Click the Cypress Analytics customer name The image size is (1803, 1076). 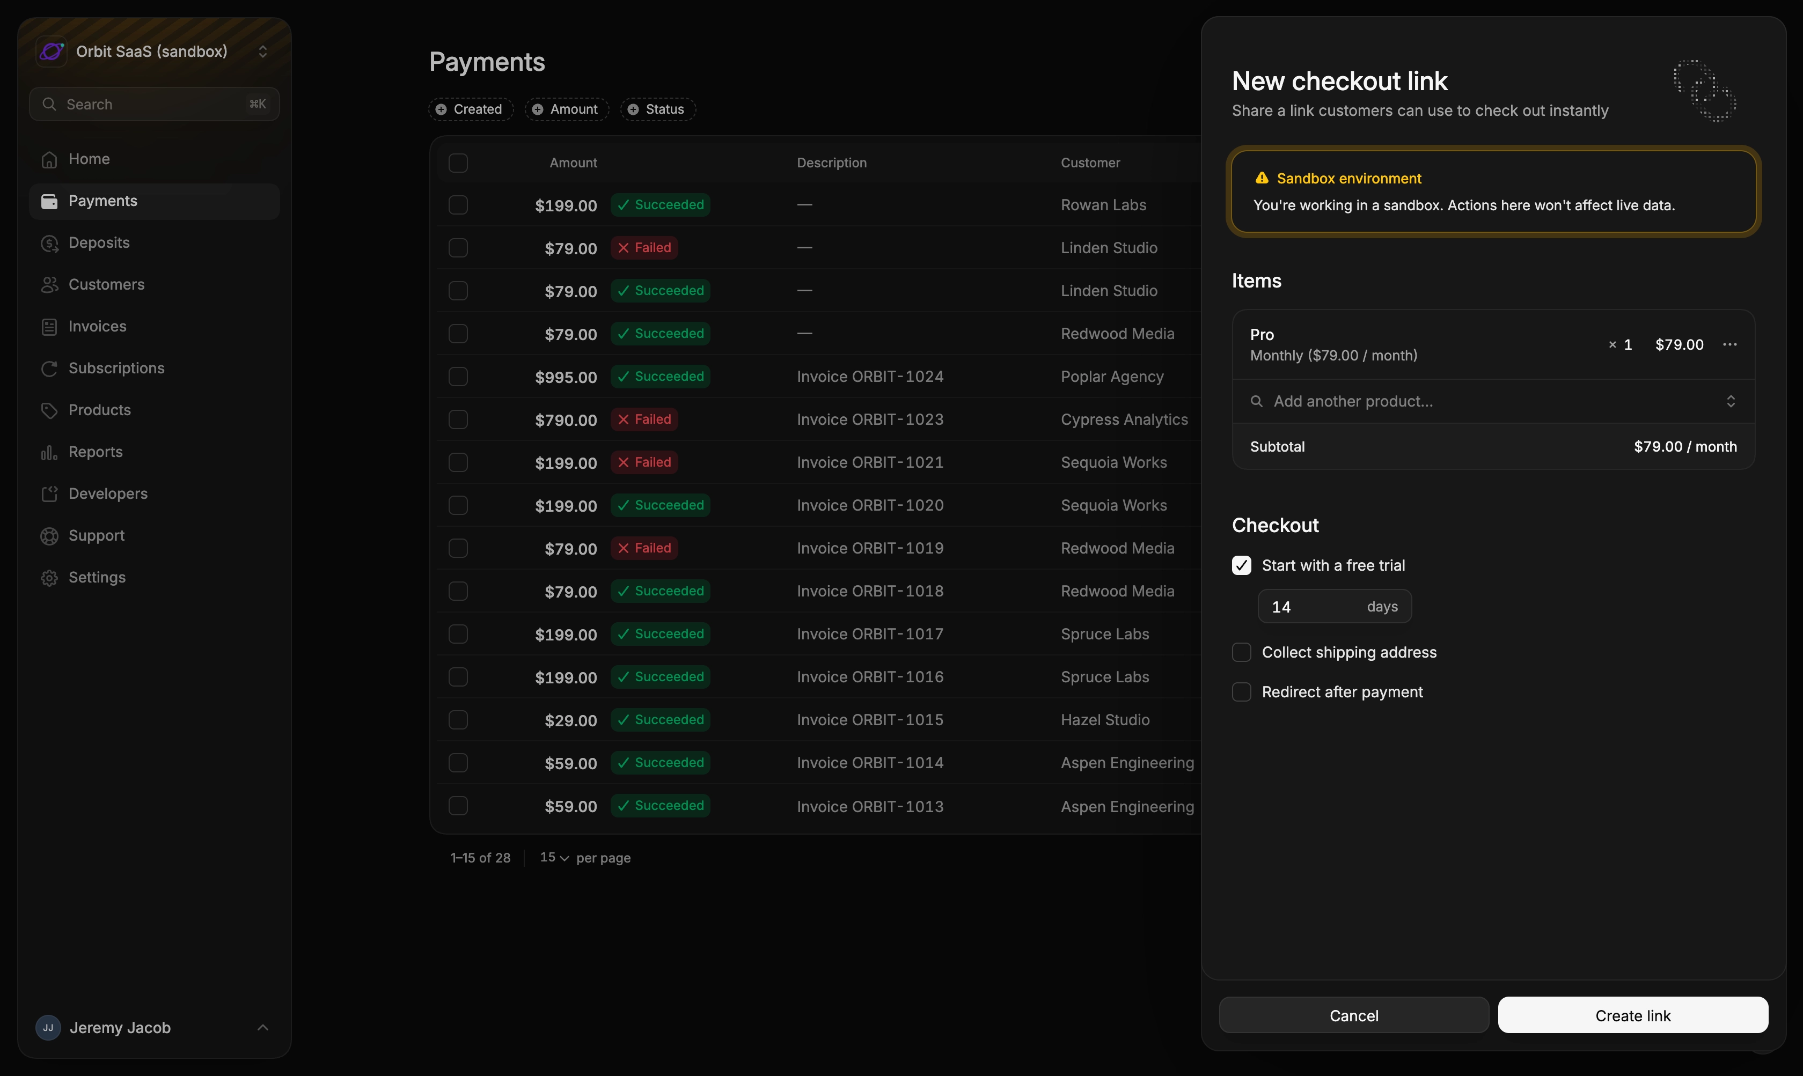(x=1124, y=420)
